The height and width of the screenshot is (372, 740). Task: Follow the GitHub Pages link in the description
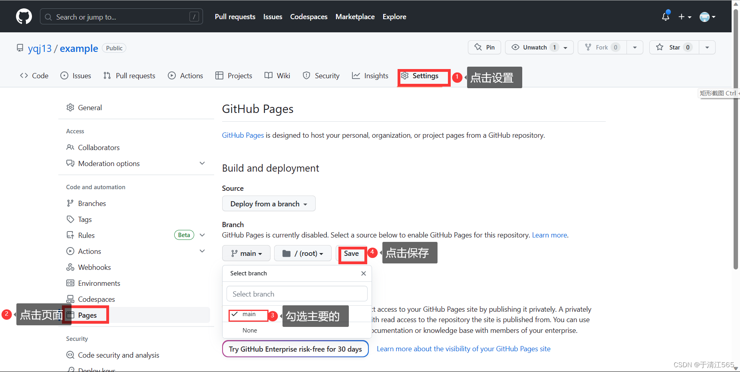243,135
